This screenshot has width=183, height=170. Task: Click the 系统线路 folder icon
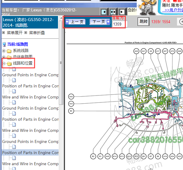point(9,51)
